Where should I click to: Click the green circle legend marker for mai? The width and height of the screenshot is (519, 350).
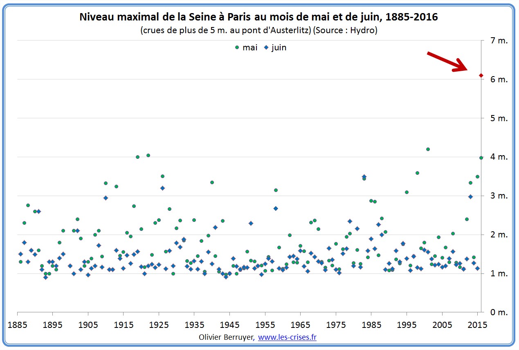[237, 47]
